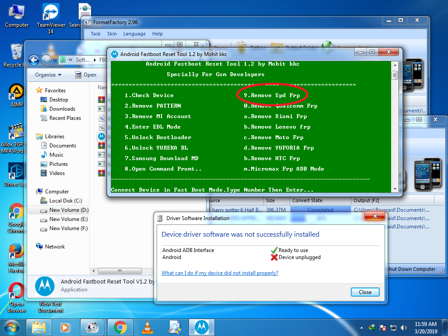Click Output [F2] column header
The width and height of the screenshot is (448, 336).
coord(392,200)
